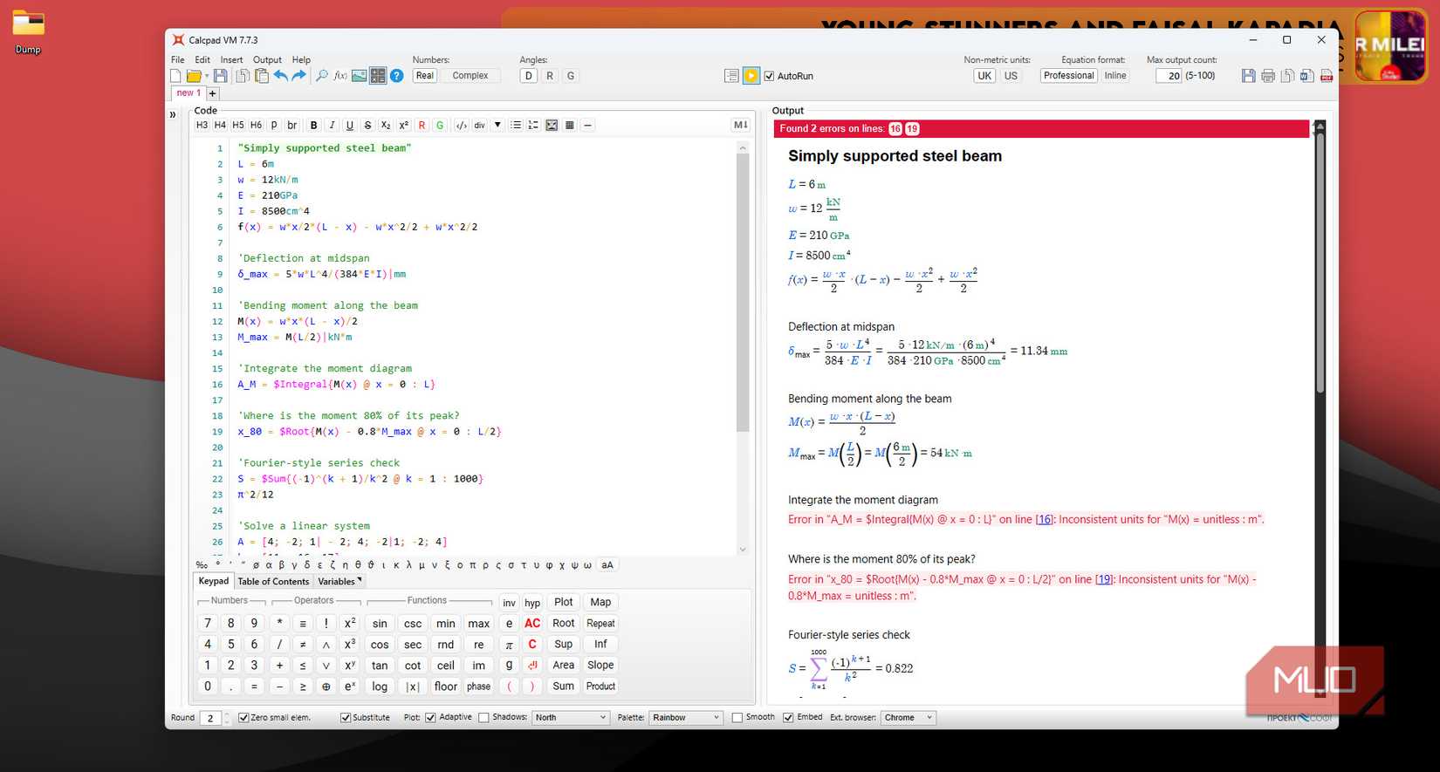1440x772 pixels.
Task: Apply bold formatting in the Code toolbar
Action: 314,126
